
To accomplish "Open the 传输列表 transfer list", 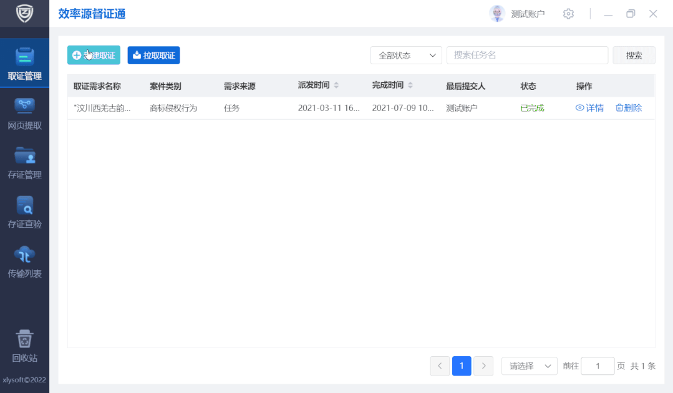I will (x=24, y=261).
